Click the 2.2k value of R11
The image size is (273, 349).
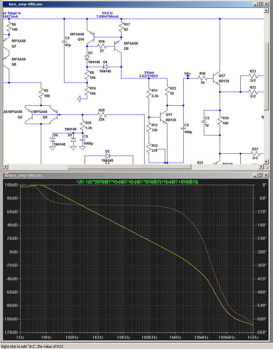point(155,96)
